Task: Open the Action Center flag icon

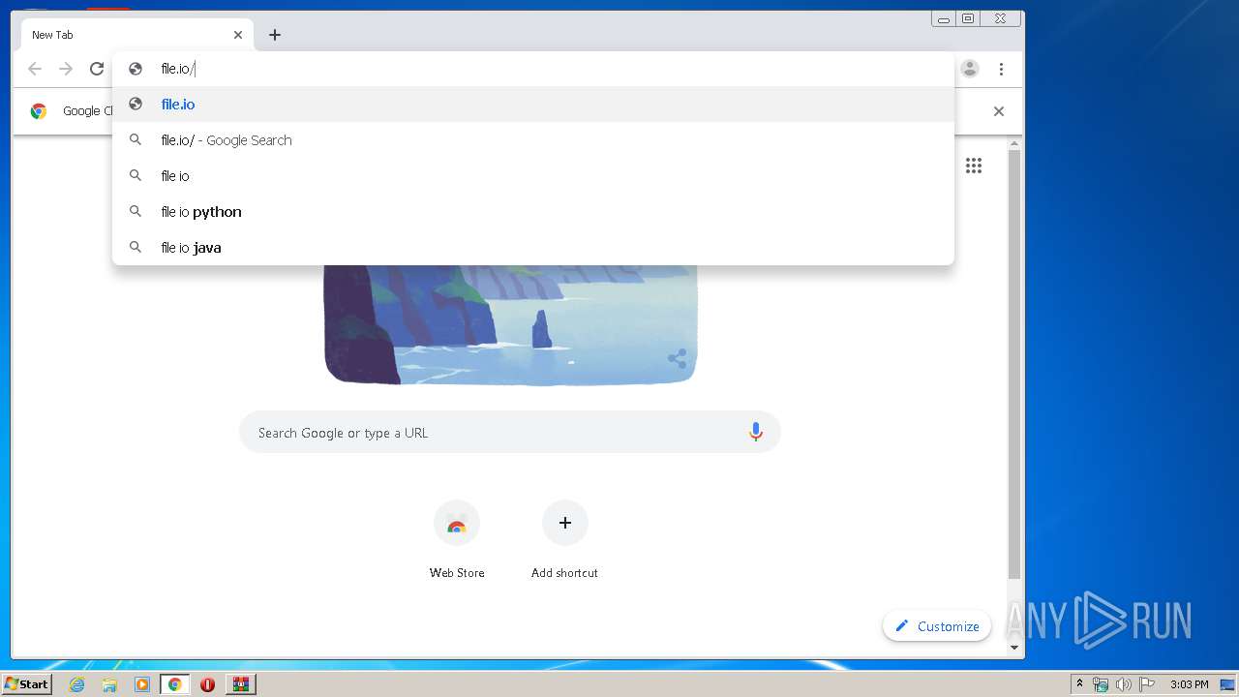Action: (x=1147, y=684)
